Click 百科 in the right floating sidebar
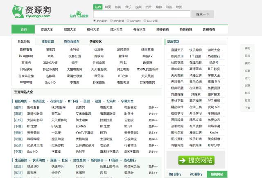Image resolution: width=262 pixels, height=178 pixels. pos(247,56)
